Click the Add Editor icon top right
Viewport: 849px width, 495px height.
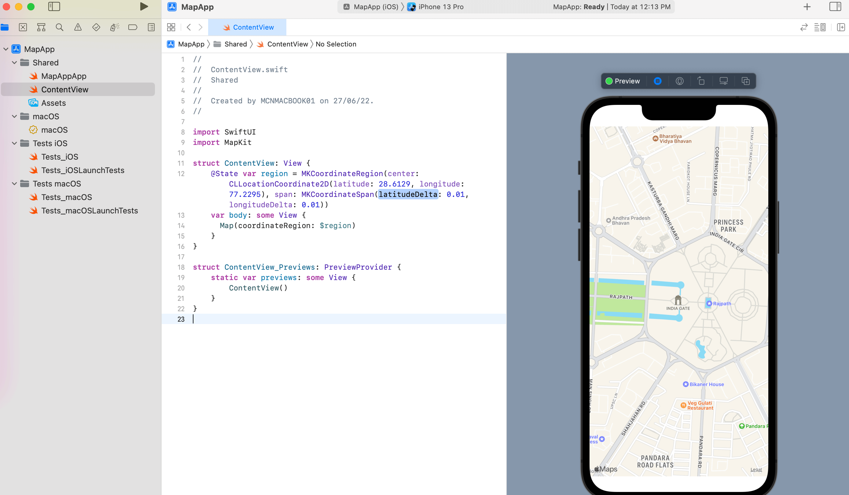coord(841,27)
